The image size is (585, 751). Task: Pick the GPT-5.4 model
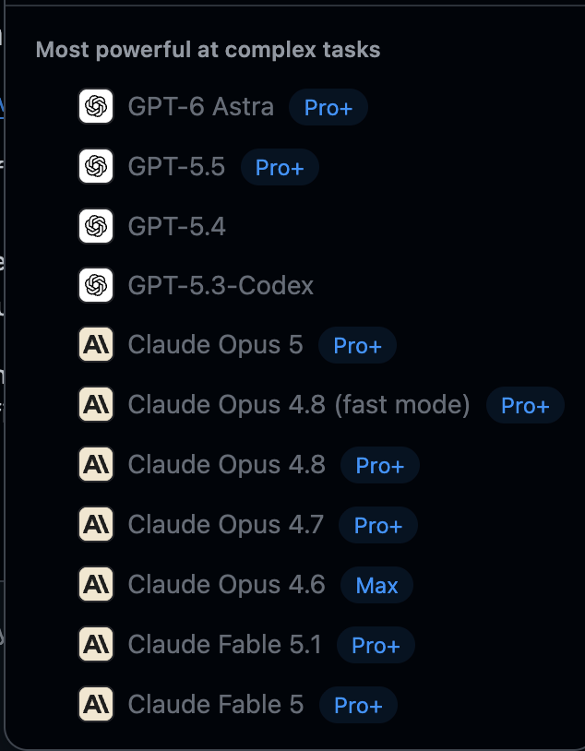176,226
